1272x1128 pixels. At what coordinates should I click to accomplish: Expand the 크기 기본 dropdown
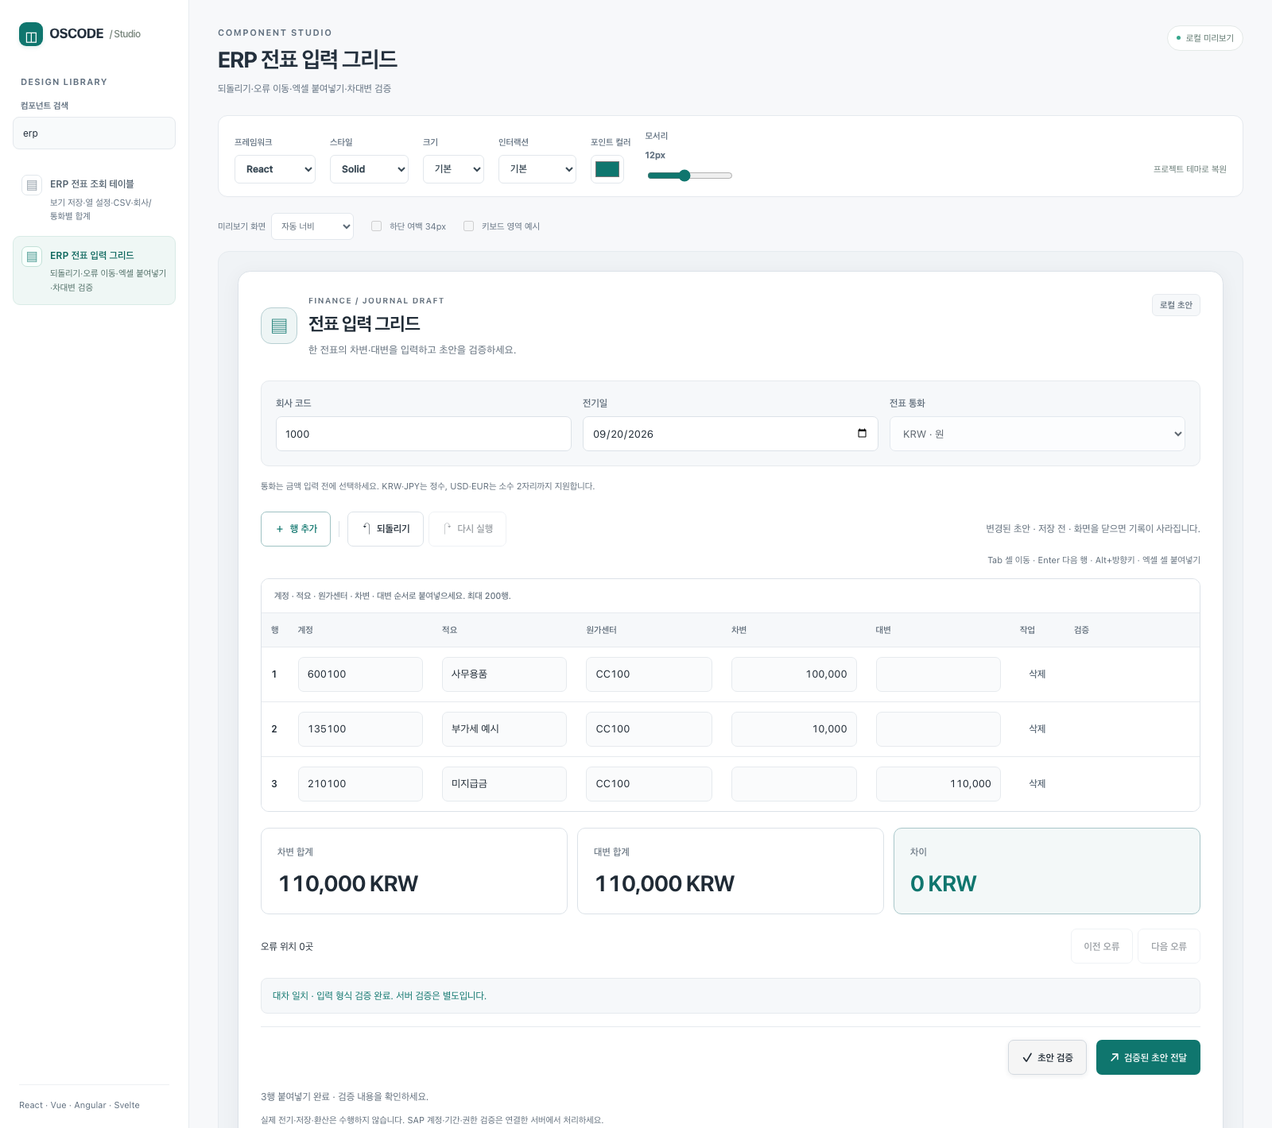453,169
